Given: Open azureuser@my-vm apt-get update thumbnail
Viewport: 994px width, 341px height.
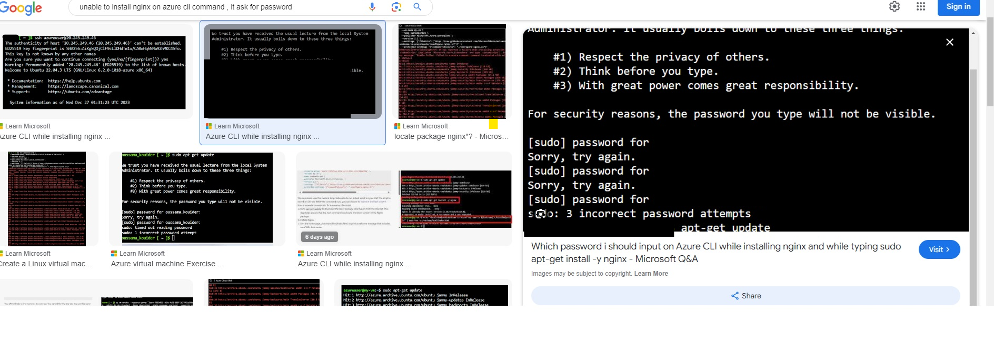Looking at the screenshot, I should tap(424, 295).
